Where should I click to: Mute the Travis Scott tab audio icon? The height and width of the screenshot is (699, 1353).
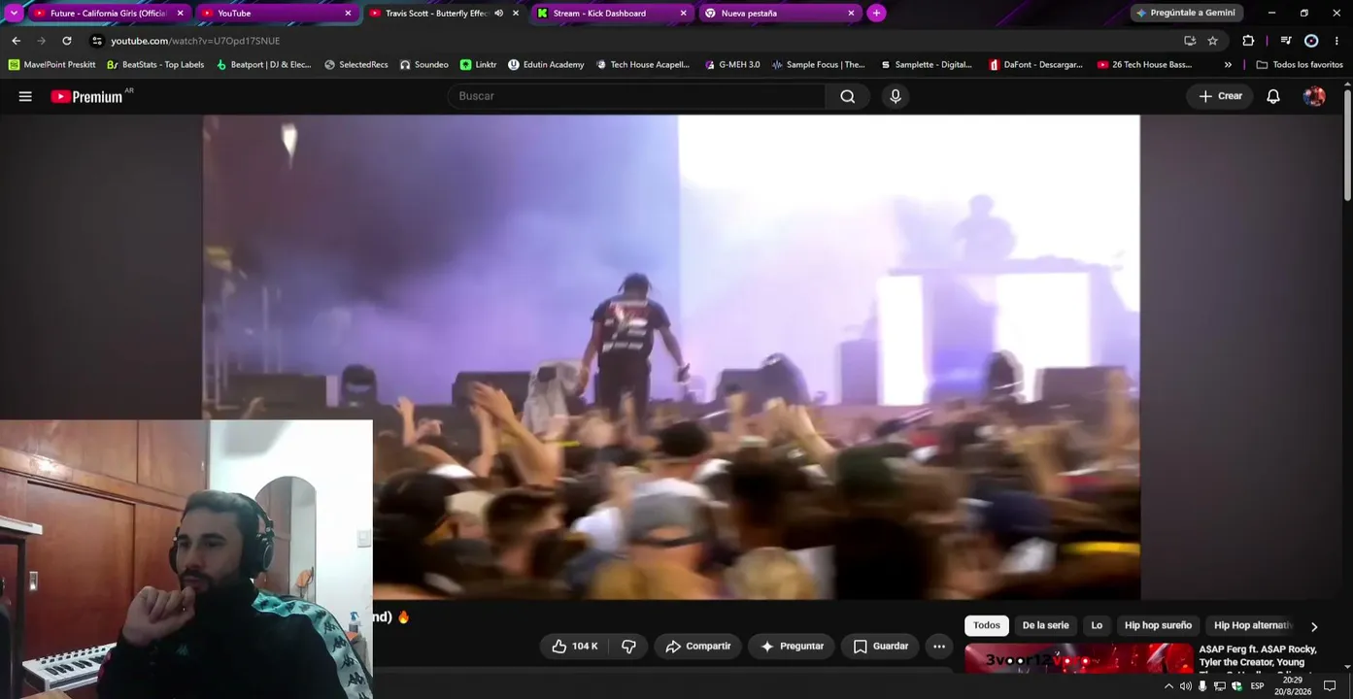tap(498, 14)
